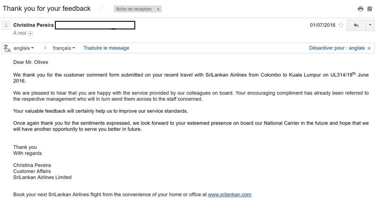Star this message from Christina Pereira
This screenshot has height=202, width=379.
[x=341, y=25]
